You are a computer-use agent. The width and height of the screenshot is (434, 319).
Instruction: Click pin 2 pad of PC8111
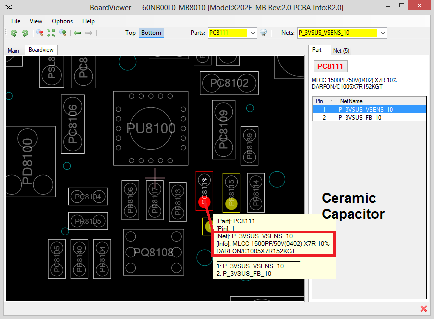(204, 180)
